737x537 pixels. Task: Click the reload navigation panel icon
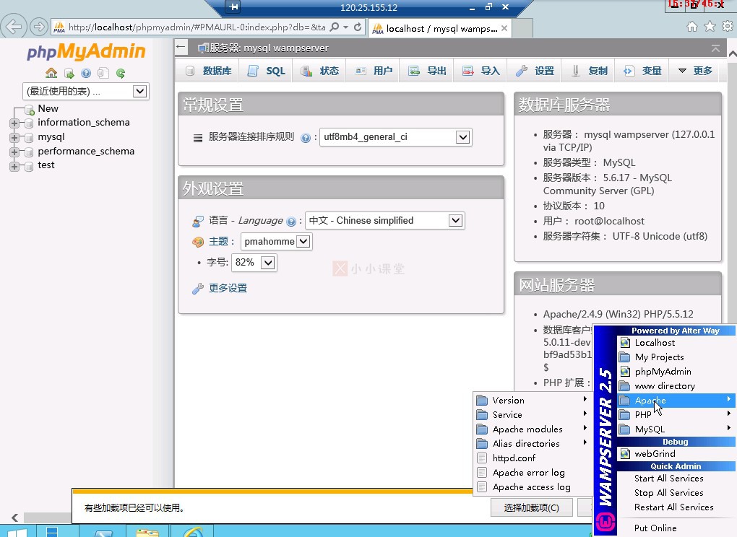(x=121, y=73)
